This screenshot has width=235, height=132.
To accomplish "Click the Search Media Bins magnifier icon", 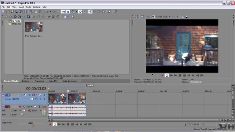I will point(73,16).
